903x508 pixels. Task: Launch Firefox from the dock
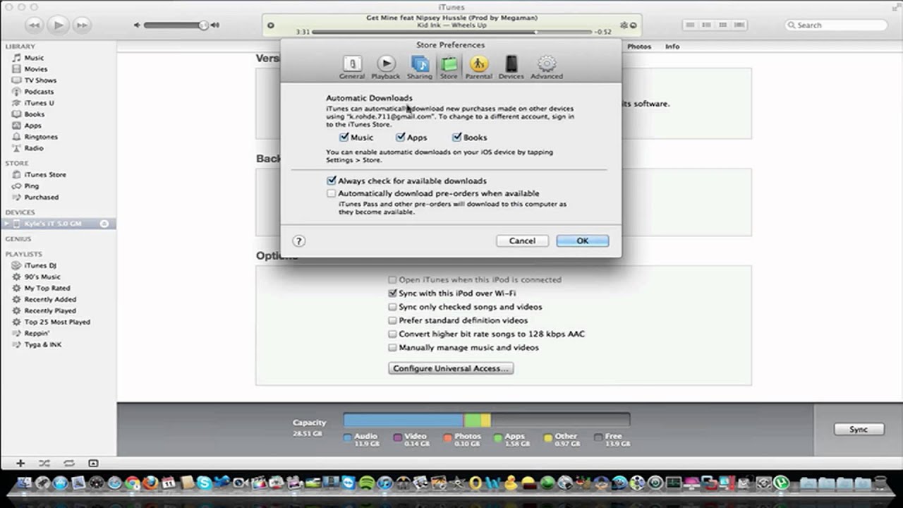(150, 483)
